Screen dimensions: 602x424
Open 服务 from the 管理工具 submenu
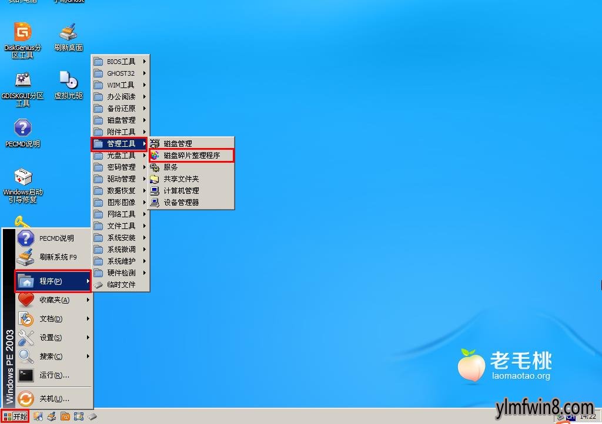tap(191, 167)
